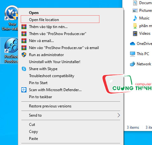This screenshot has height=145, width=152.
Task: Select the ProShow Producer desktop shortcut icon
Action: (x=11, y=46)
